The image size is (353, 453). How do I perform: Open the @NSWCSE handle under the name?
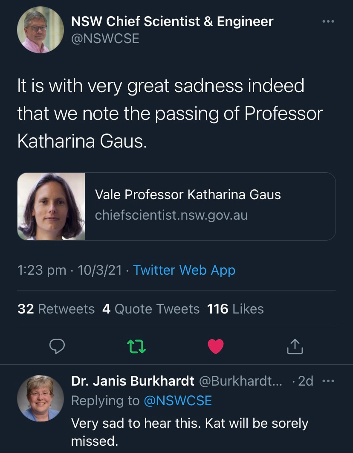click(105, 38)
